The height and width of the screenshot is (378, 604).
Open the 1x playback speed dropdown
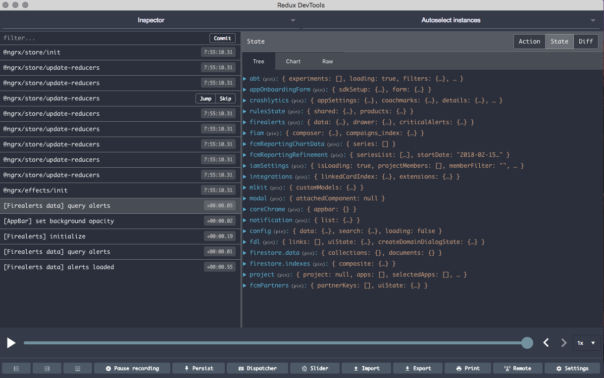(587, 343)
